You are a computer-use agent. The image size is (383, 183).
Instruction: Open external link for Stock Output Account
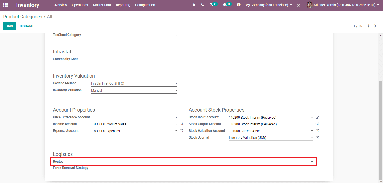317,124
